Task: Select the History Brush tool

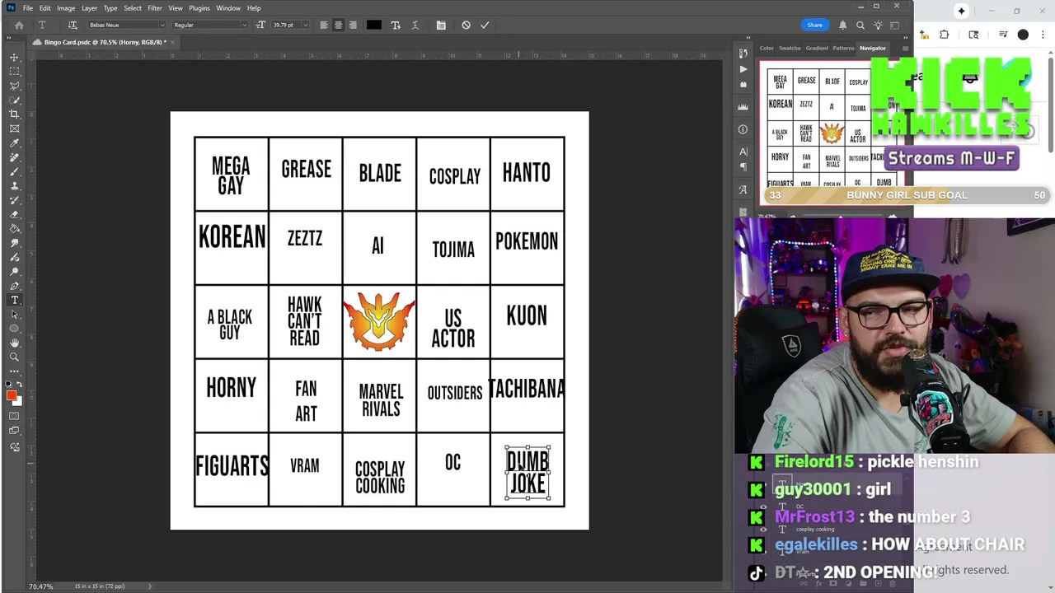Action: point(15,200)
